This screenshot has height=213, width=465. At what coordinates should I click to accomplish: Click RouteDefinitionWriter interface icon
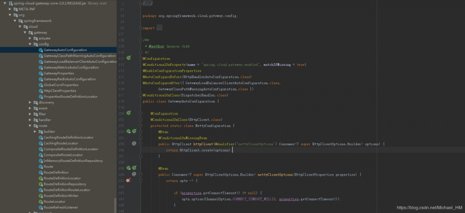(41, 196)
